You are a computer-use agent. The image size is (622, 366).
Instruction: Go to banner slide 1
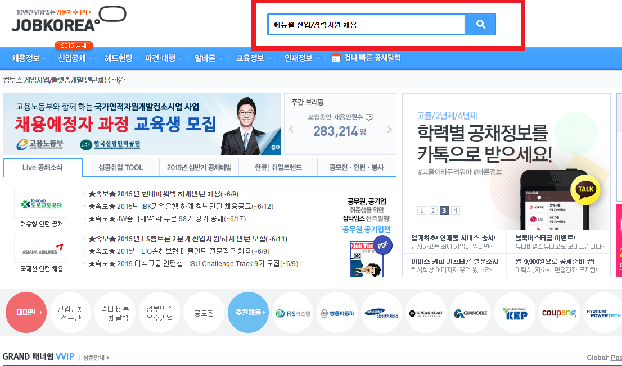422,211
